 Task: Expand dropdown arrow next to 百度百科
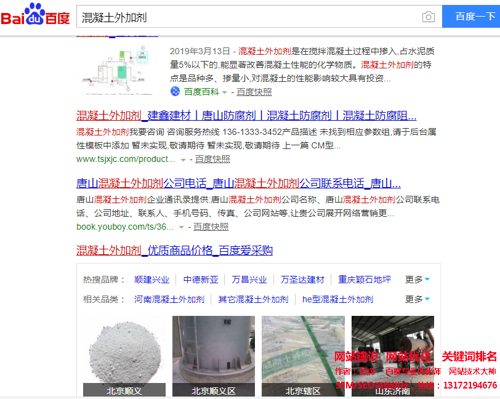[225, 92]
